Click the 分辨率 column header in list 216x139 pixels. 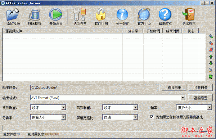[x=133, y=31]
